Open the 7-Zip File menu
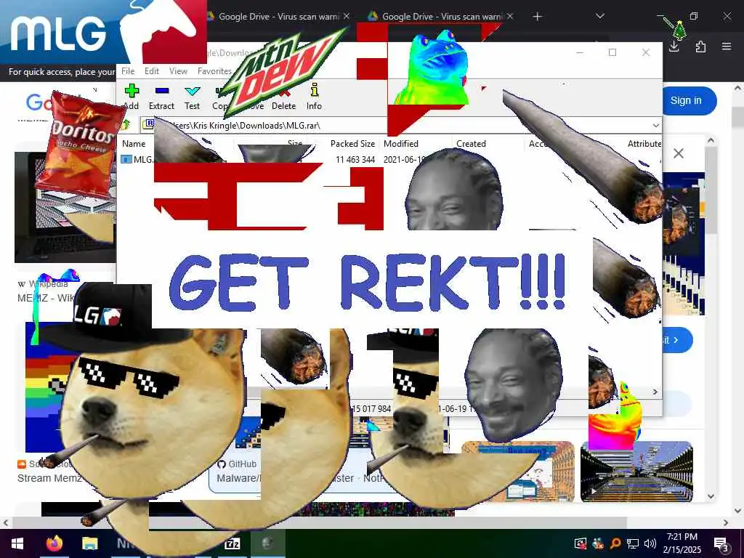Screen dimensions: 744x558 pos(128,70)
